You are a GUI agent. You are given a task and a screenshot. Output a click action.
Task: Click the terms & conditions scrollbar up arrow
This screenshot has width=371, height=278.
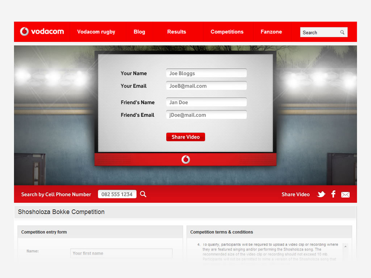(x=345, y=247)
